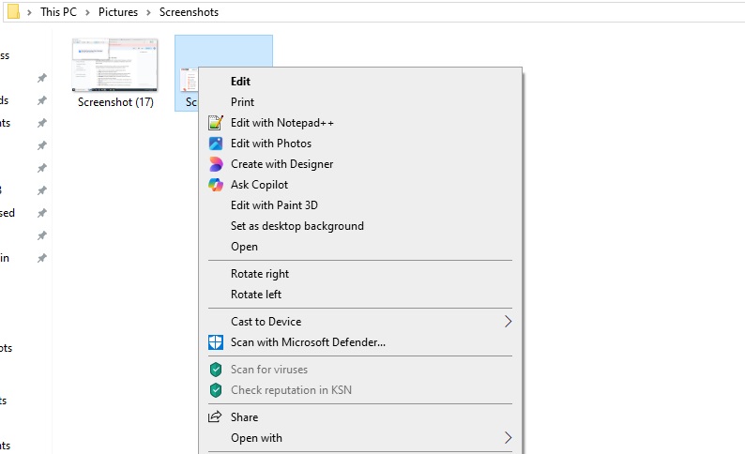Expand chevron between This PC and Pictures
The height and width of the screenshot is (454, 745).
click(x=87, y=12)
